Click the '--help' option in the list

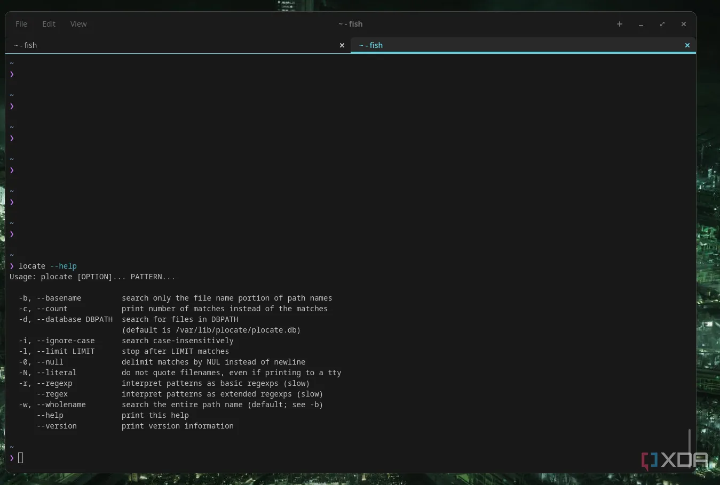click(50, 415)
